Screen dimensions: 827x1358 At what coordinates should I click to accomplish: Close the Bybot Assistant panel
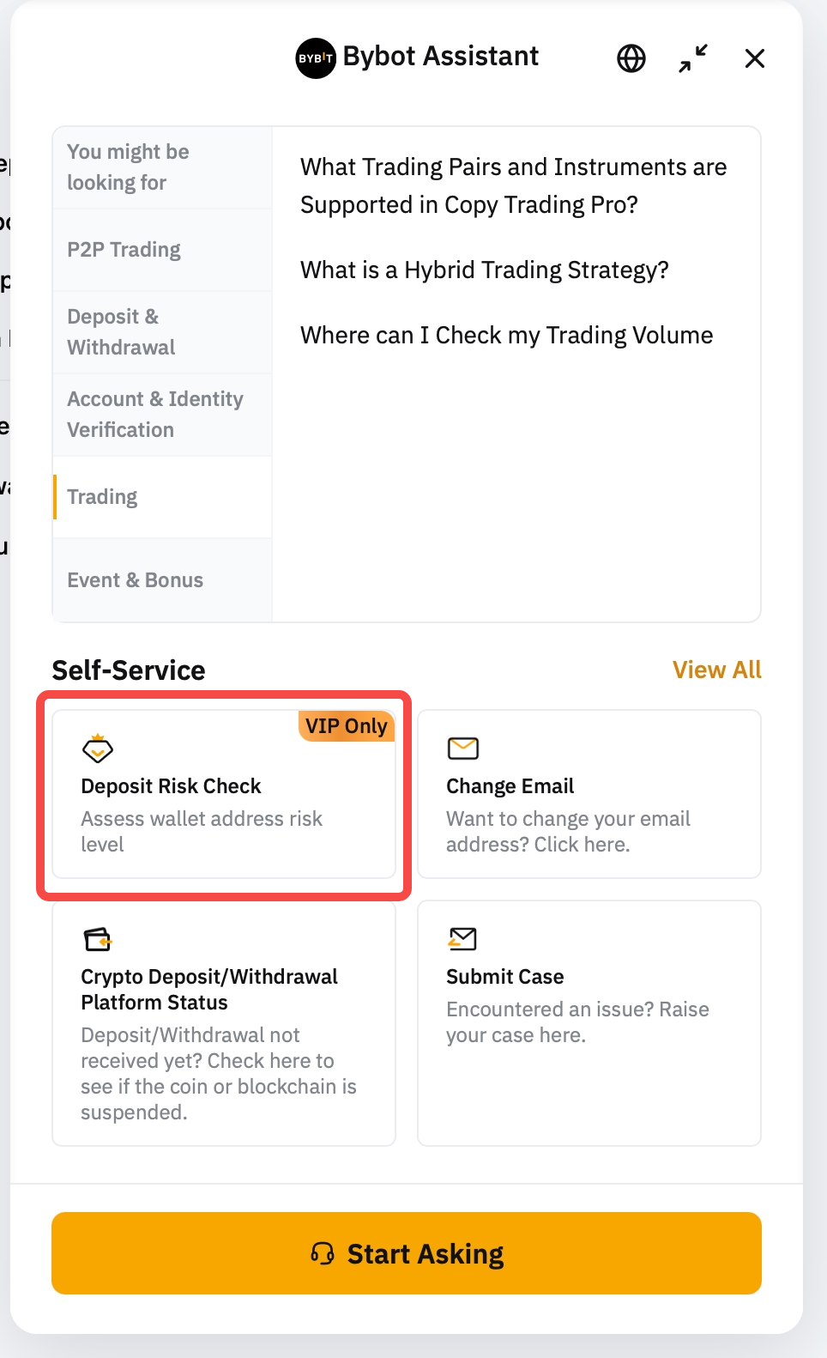[x=755, y=58]
